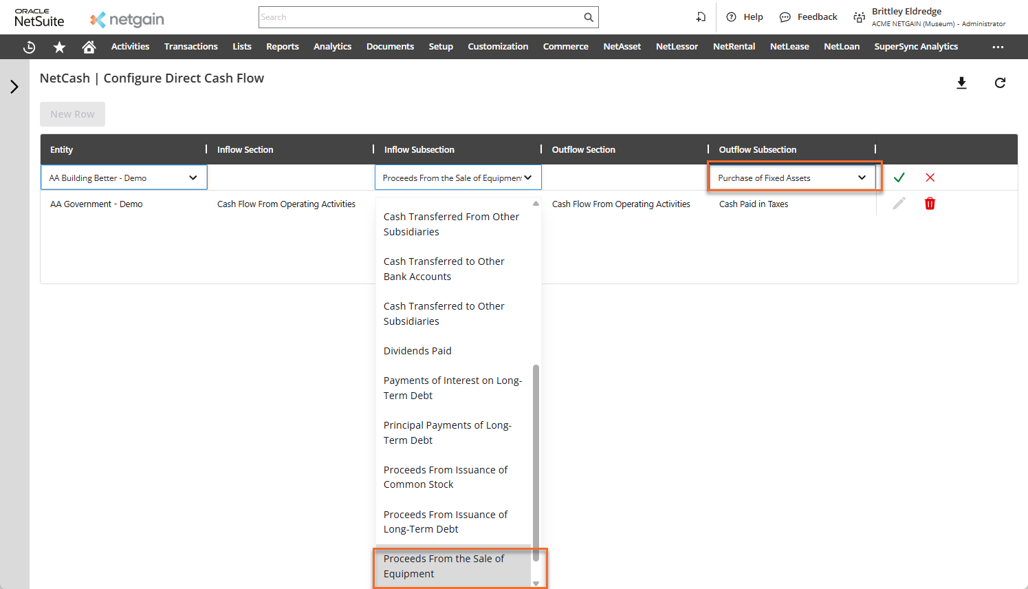
Task: Open the Shortcuts star icon
Action: point(59,47)
